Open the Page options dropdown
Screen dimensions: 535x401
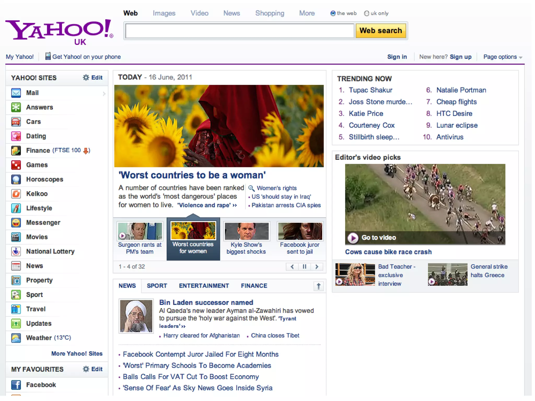502,57
